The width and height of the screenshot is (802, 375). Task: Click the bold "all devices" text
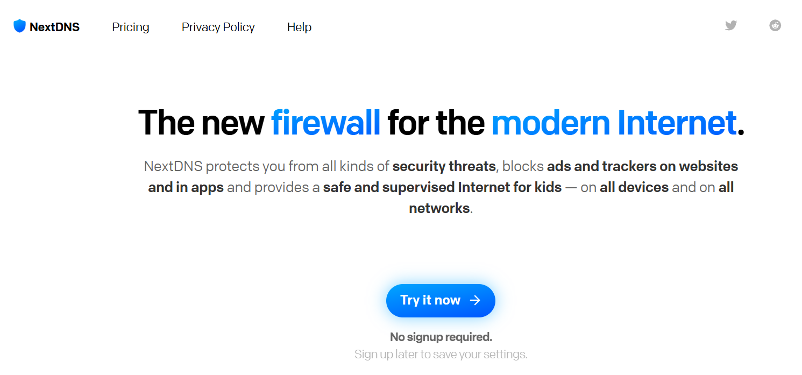pyautogui.click(x=634, y=187)
